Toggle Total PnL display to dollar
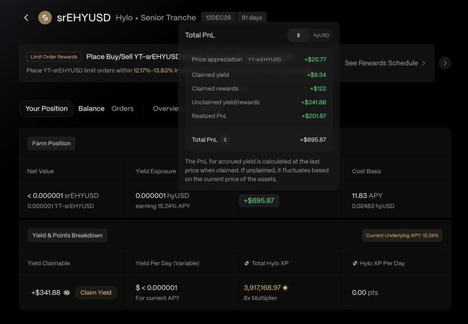This screenshot has height=324, width=468. click(298, 35)
